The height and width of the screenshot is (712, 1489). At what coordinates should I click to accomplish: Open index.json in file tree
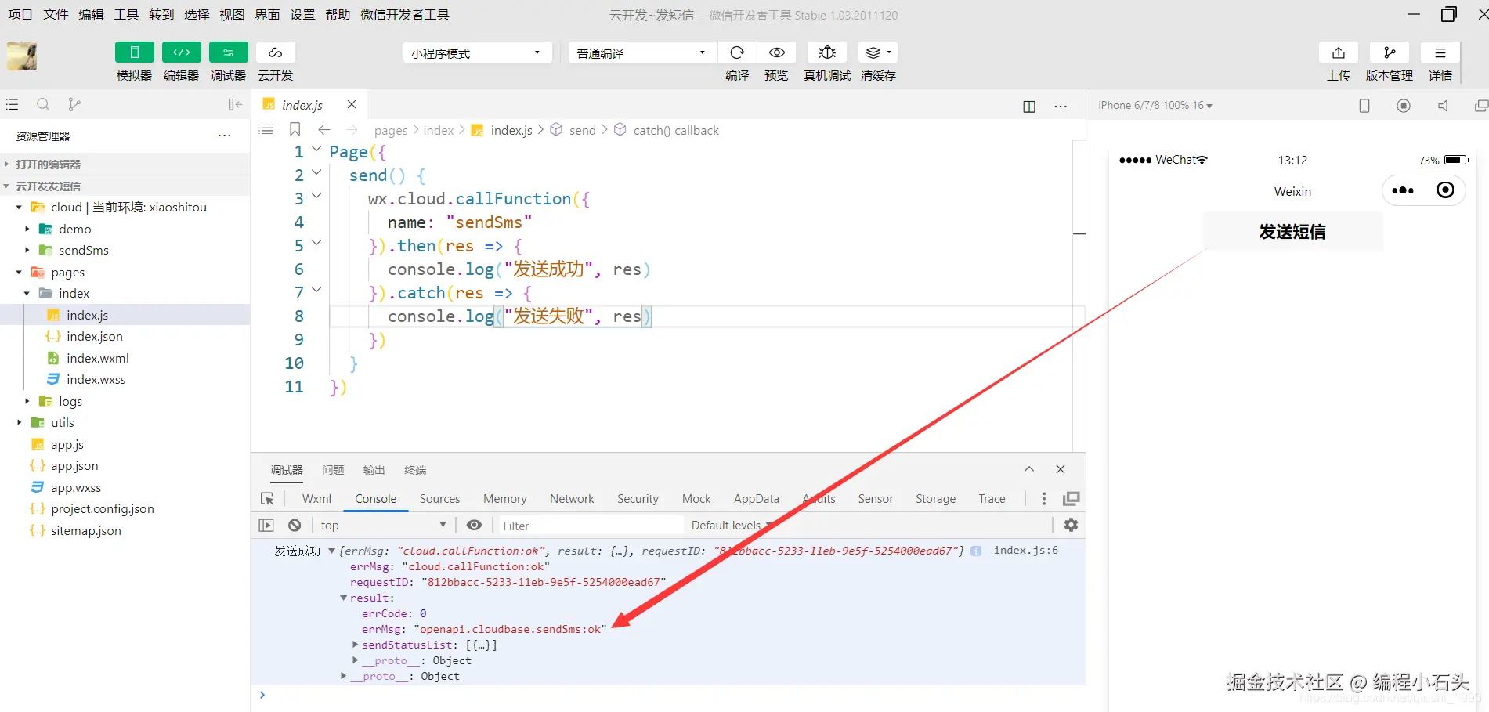[x=94, y=336]
